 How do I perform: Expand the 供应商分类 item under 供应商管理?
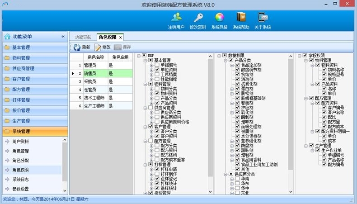point(151,112)
